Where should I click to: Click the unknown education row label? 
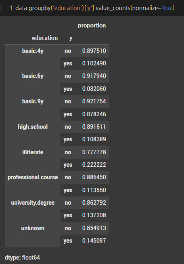point(33,228)
